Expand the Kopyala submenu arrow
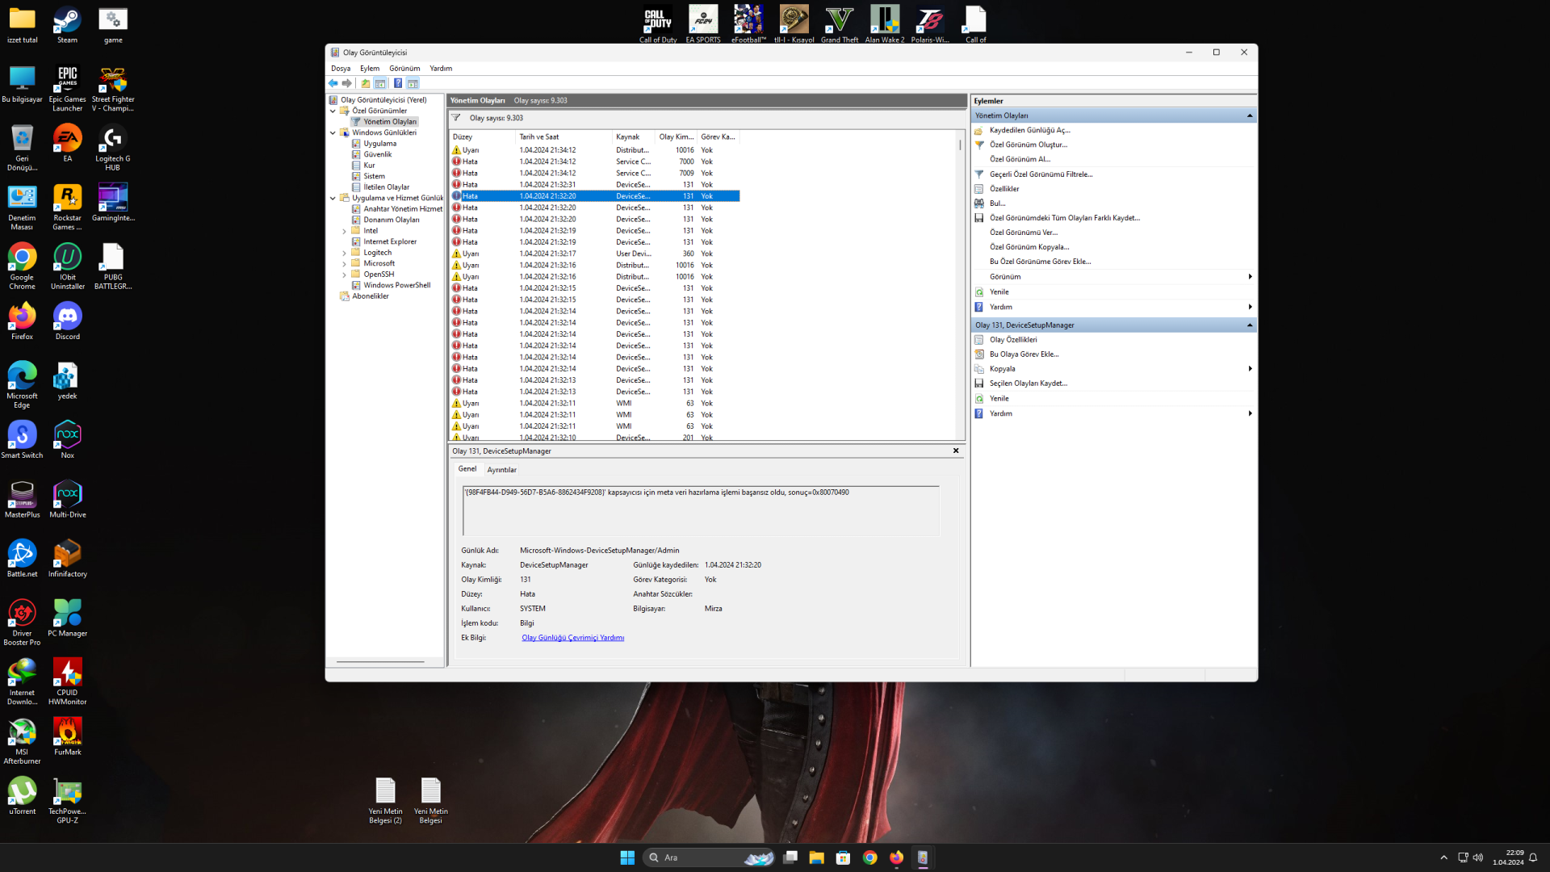The image size is (1550, 872). (1250, 369)
